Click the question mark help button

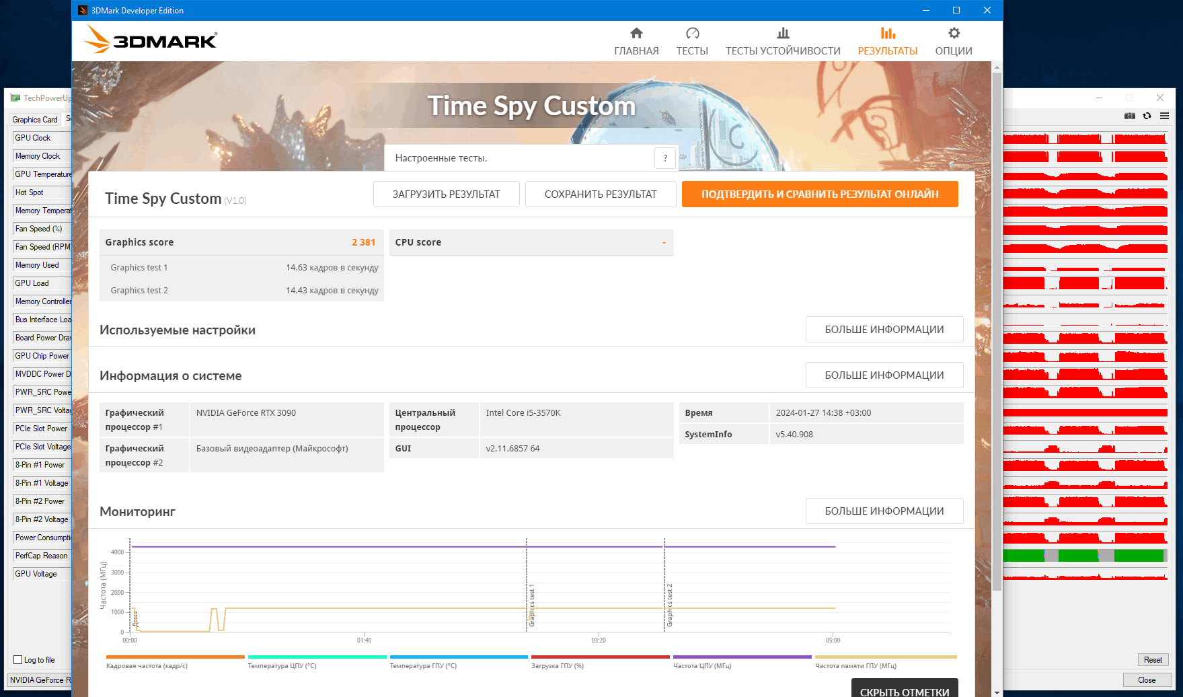pyautogui.click(x=665, y=158)
